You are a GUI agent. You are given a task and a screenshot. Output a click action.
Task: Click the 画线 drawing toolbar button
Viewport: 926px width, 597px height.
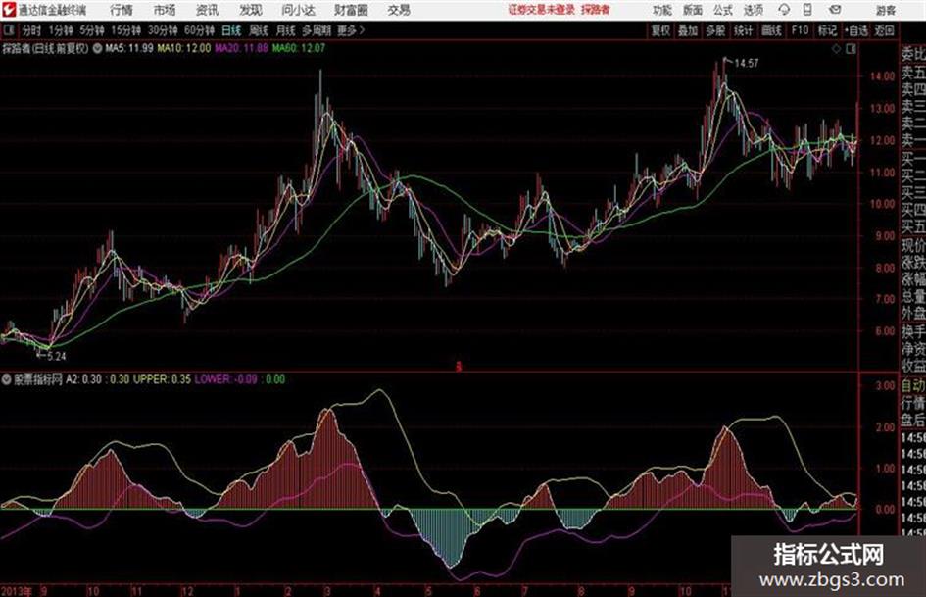(771, 30)
